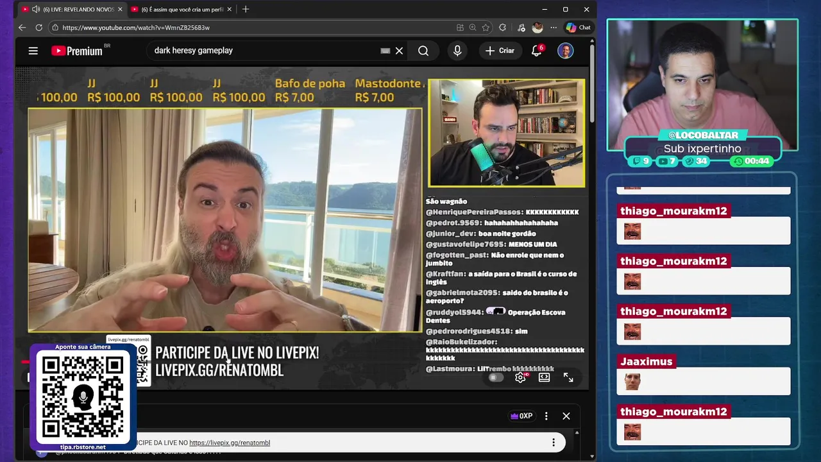821x462 pixels.
Task: Open the livepix.gg/renatombl pinned link
Action: [x=230, y=443]
